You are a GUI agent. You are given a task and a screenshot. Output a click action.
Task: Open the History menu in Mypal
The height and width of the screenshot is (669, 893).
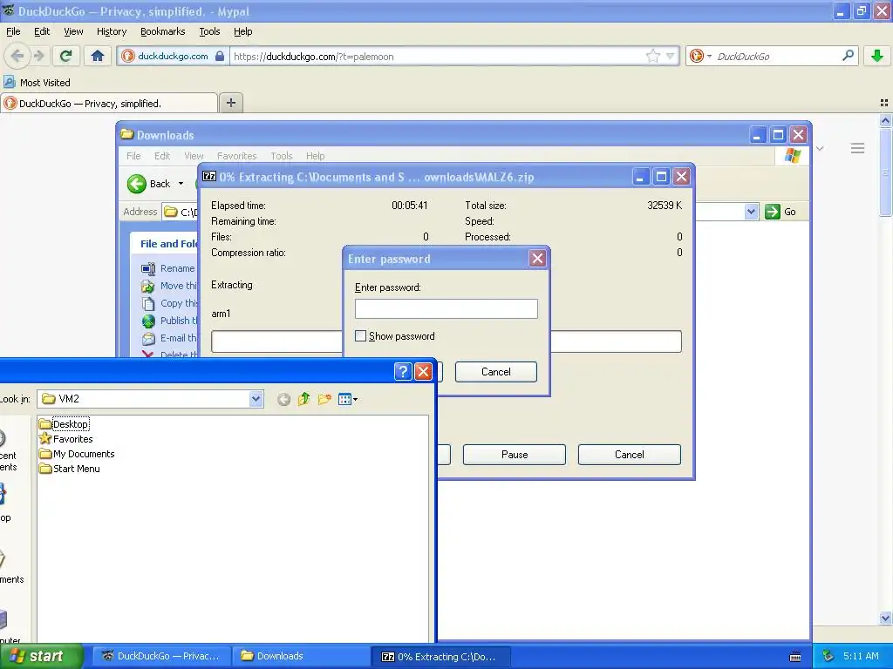pos(111,32)
